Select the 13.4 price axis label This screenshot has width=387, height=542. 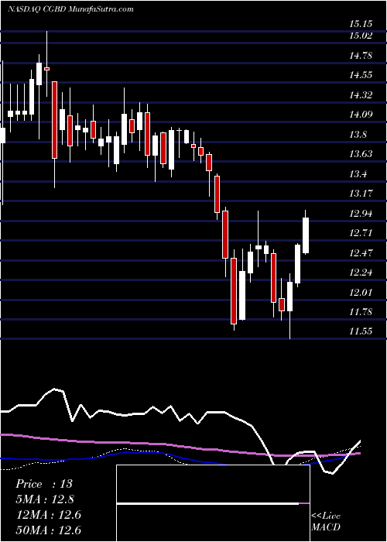coord(358,173)
